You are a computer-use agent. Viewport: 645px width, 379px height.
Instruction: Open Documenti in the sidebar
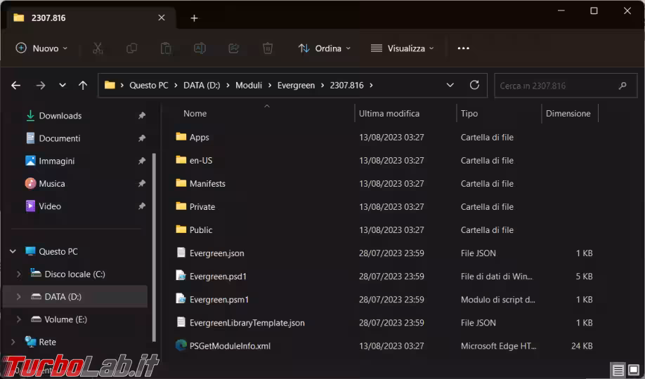click(x=60, y=138)
